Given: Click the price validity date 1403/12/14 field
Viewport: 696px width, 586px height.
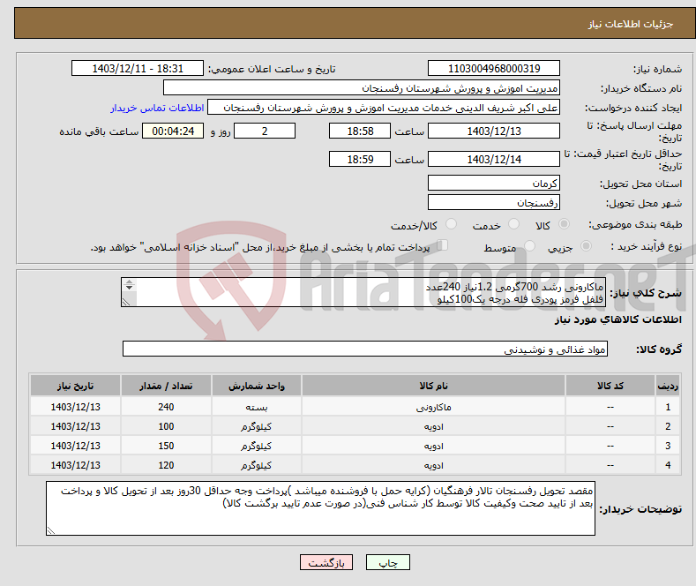Looking at the screenshot, I should pos(494,159).
